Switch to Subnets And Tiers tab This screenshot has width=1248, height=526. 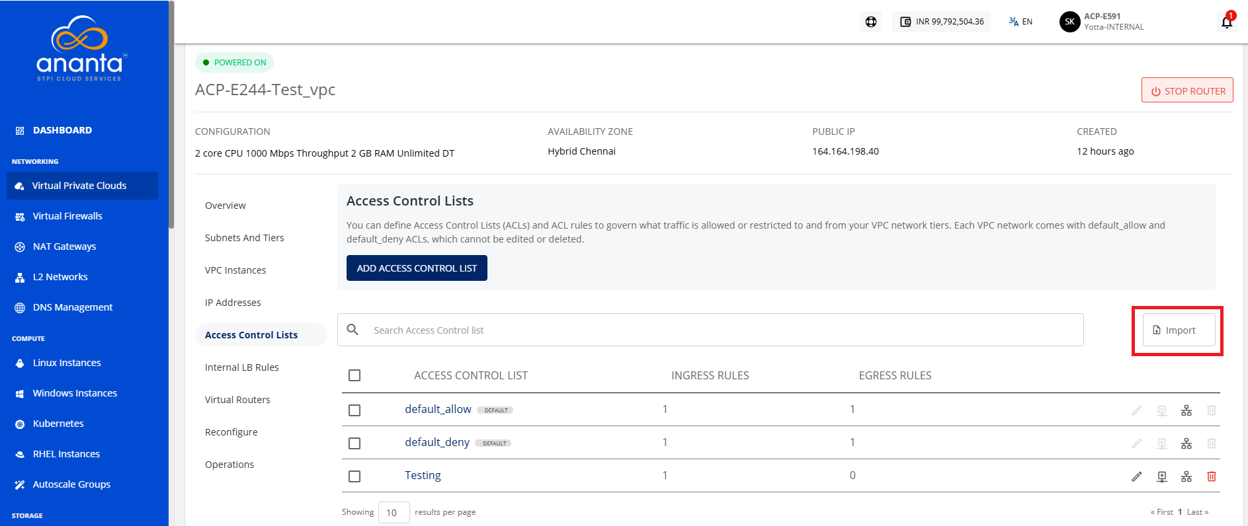coord(245,238)
